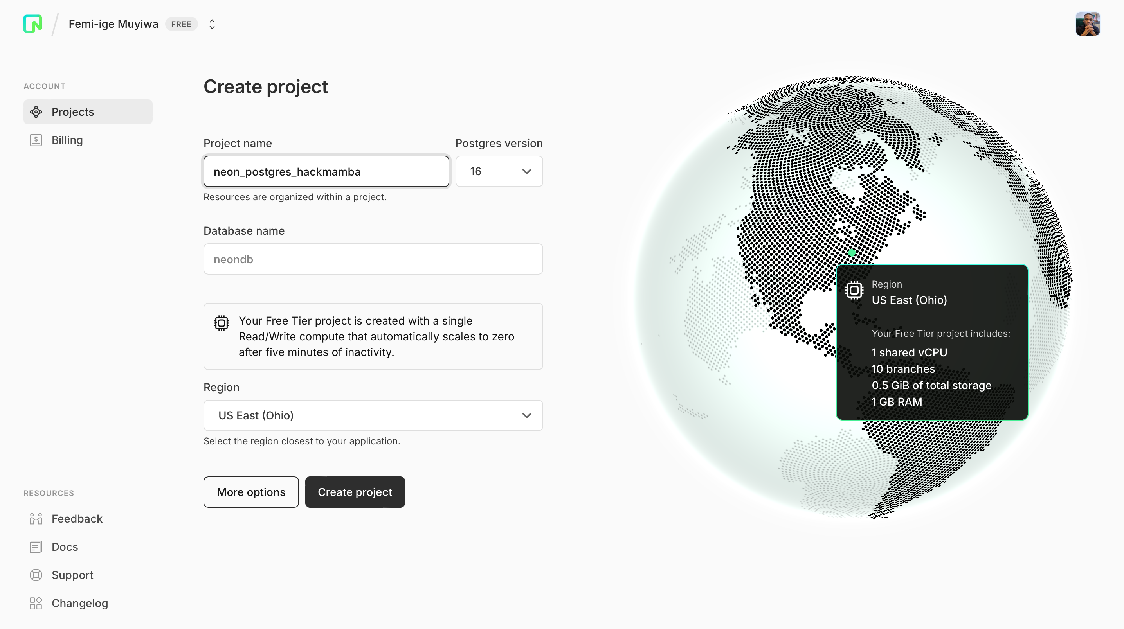Click the Changelog sidebar icon
Image resolution: width=1124 pixels, height=629 pixels.
pos(36,603)
